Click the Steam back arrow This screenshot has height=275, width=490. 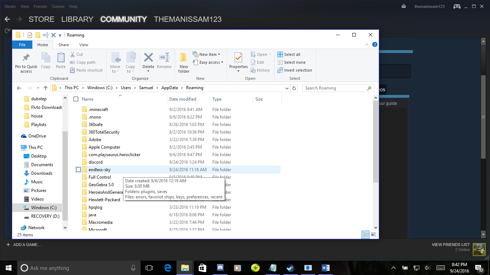pyautogui.click(x=7, y=19)
